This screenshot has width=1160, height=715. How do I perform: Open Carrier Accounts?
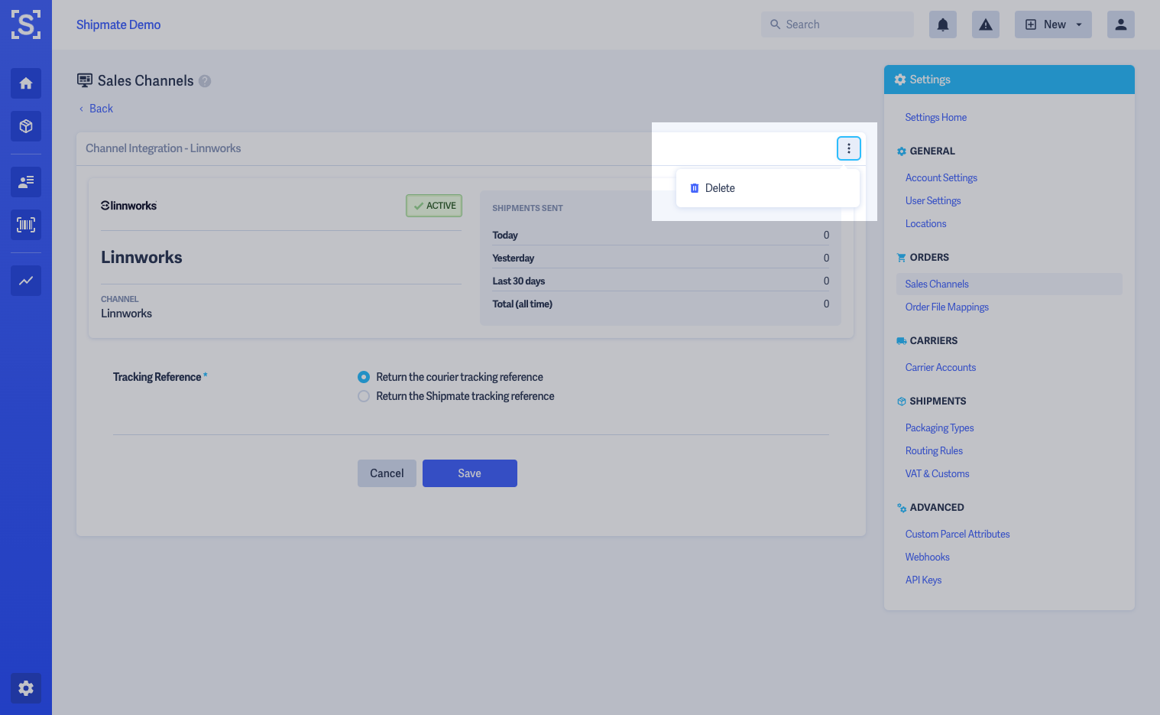(941, 367)
